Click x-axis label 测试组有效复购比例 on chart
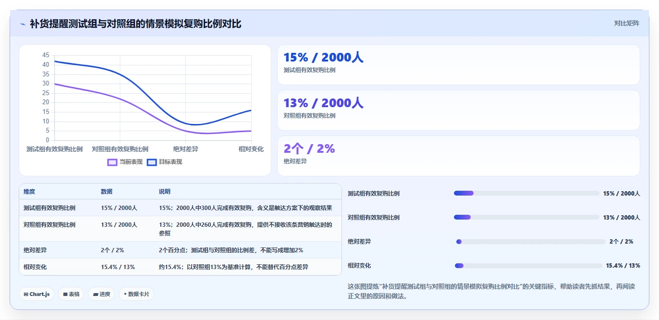659x320 pixels. click(x=54, y=149)
